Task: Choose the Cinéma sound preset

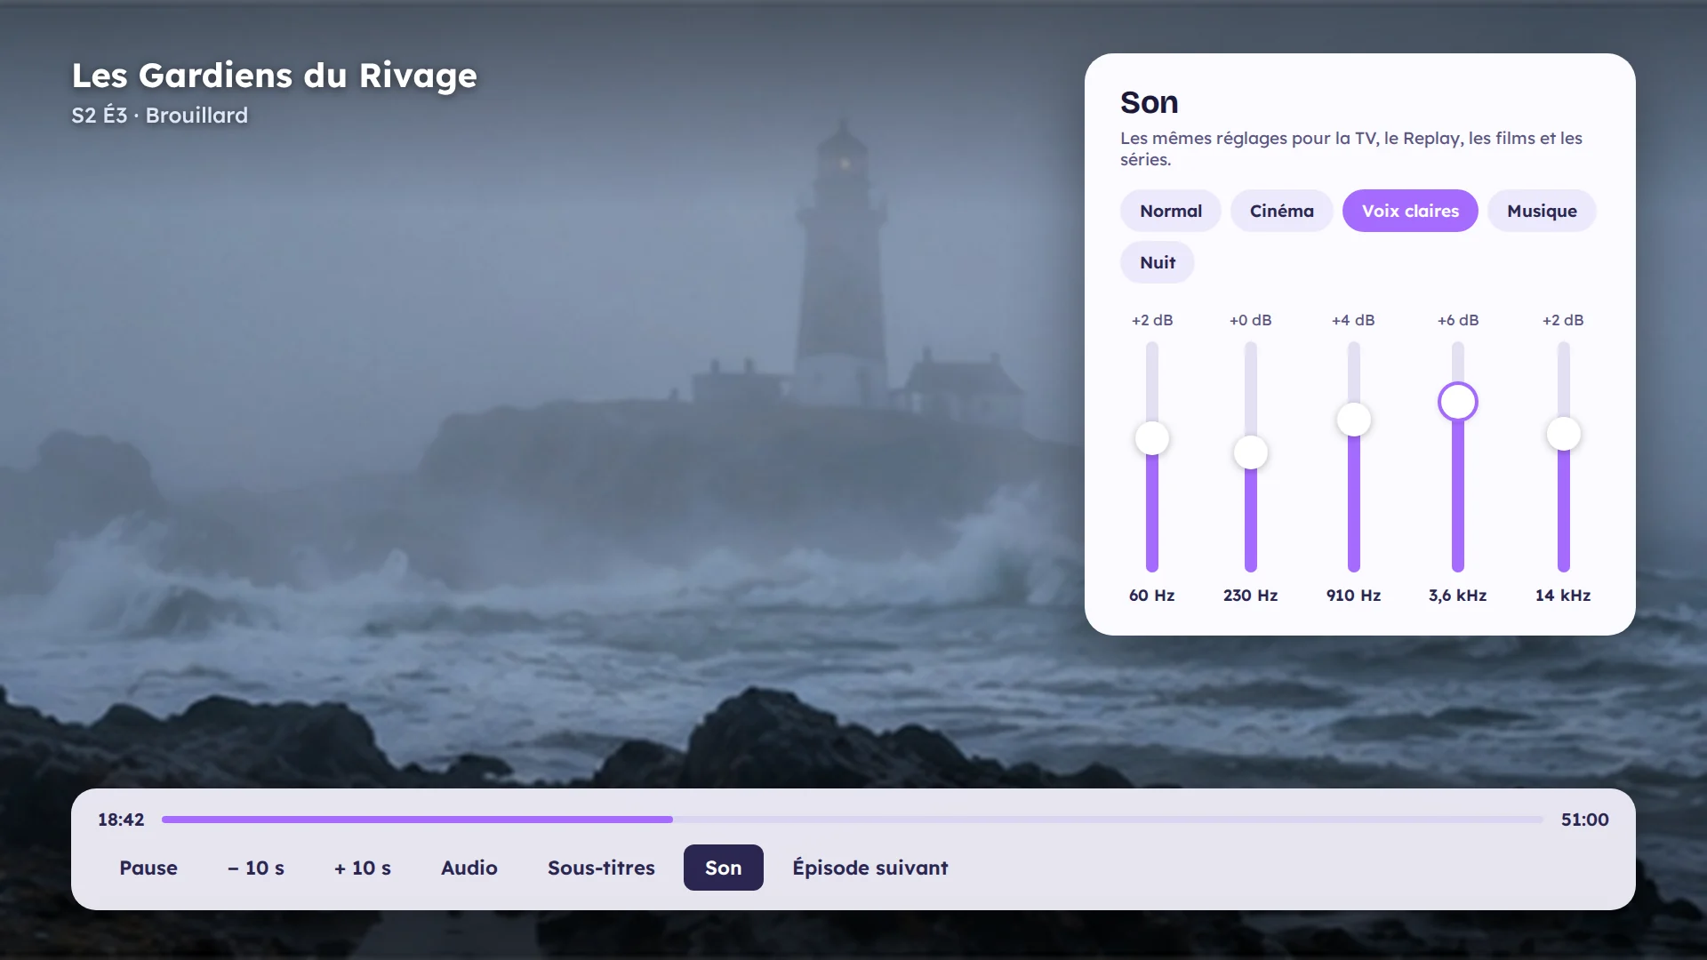Action: point(1281,211)
